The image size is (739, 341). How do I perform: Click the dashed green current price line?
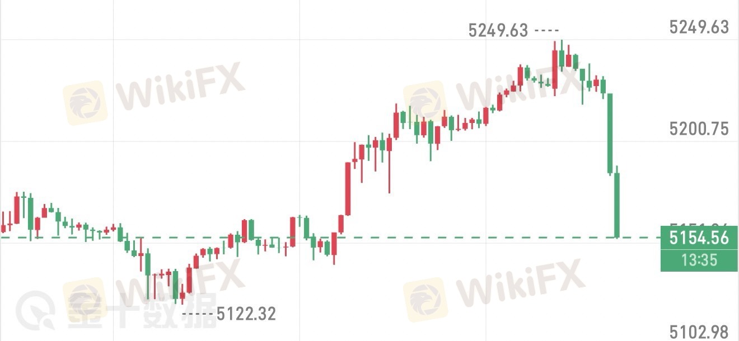point(448,237)
